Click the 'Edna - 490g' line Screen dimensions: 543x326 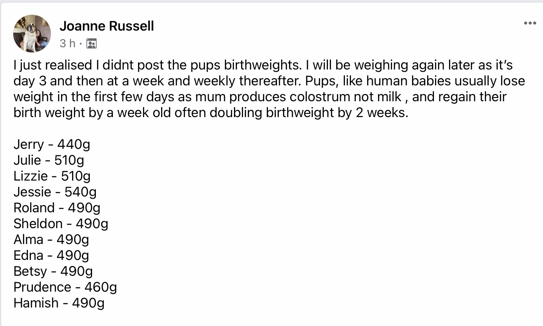[51, 255]
